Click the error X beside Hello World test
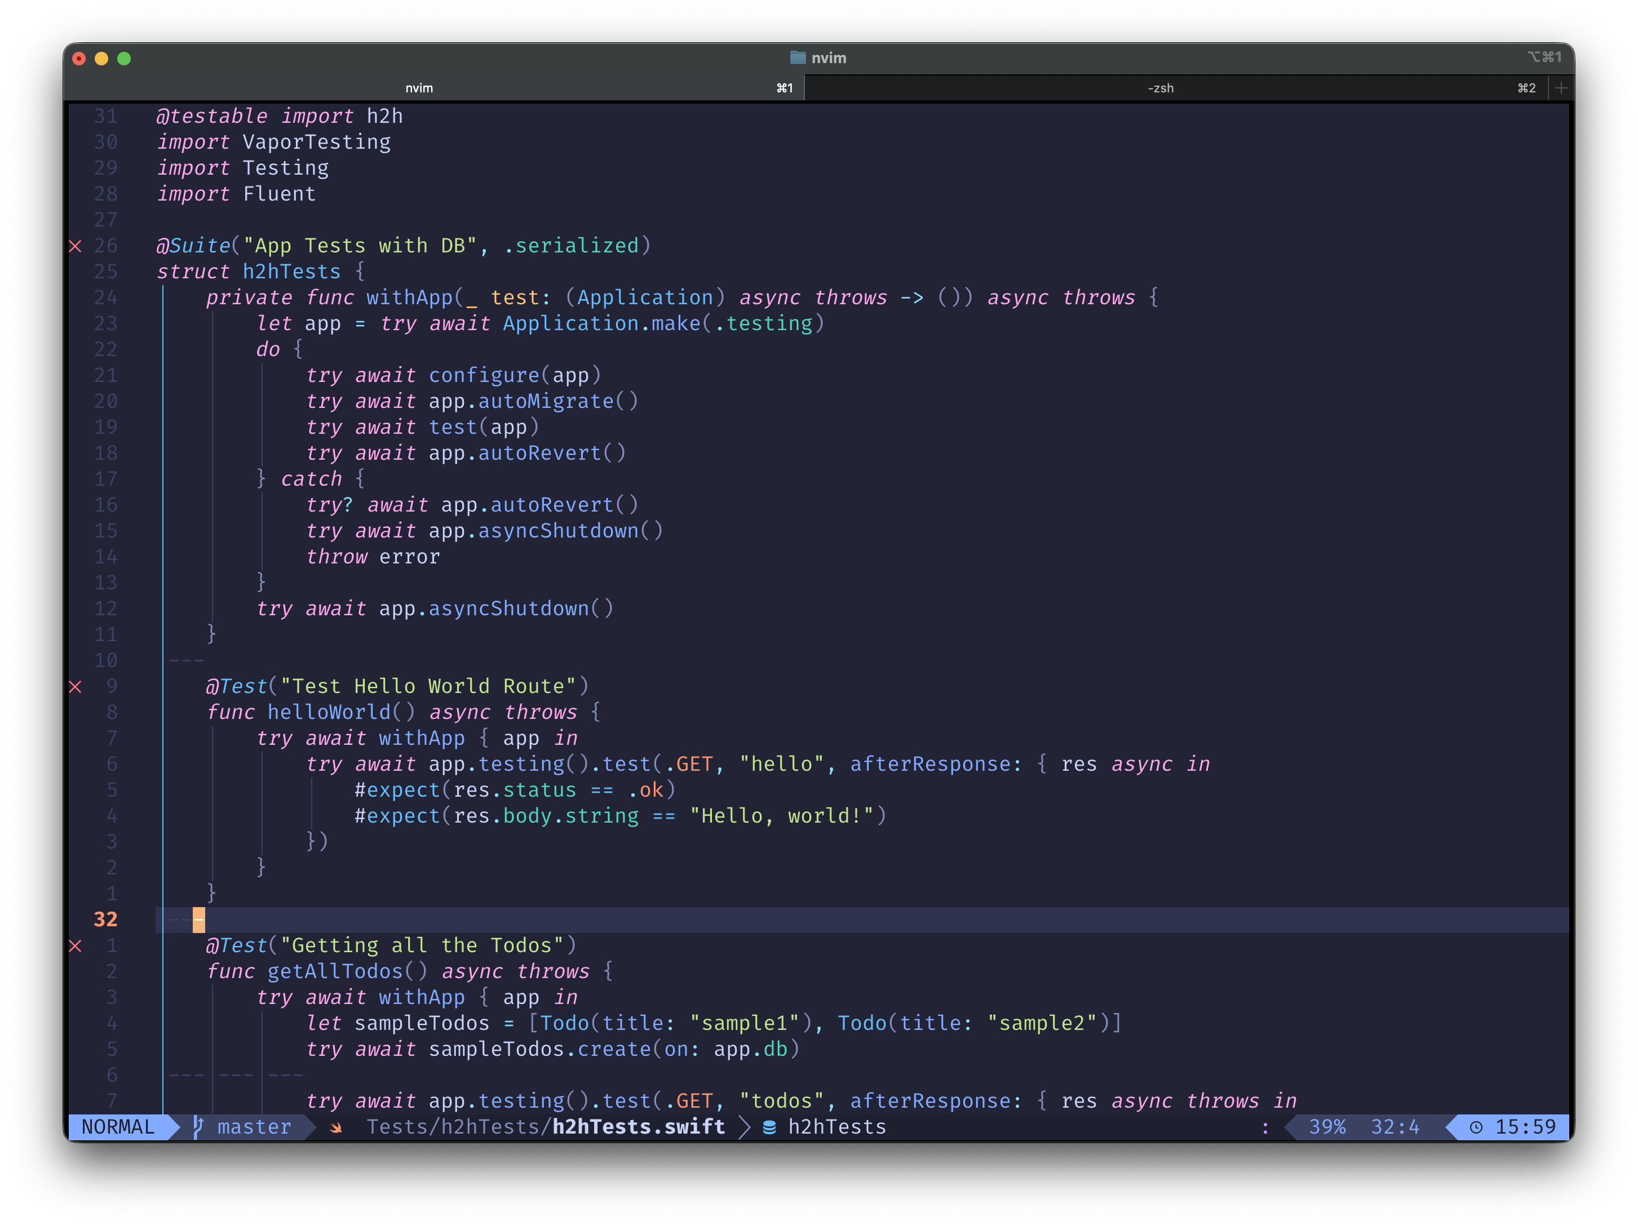The image size is (1638, 1226). coord(76,686)
